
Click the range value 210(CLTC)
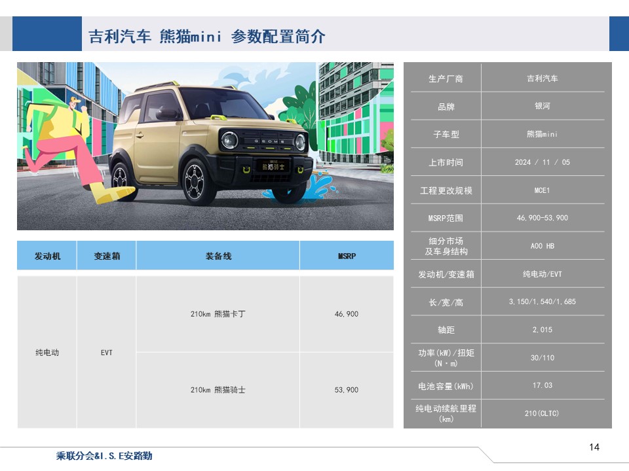click(543, 413)
